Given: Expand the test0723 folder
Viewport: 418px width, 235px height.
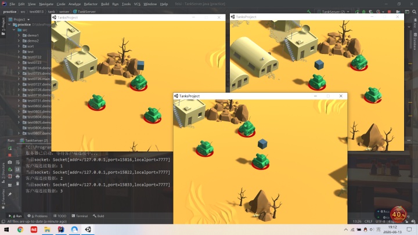Looking at the screenshot, I should click(19, 63).
